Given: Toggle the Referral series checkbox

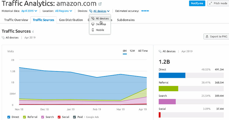Looking at the screenshot, I should (25, 117).
